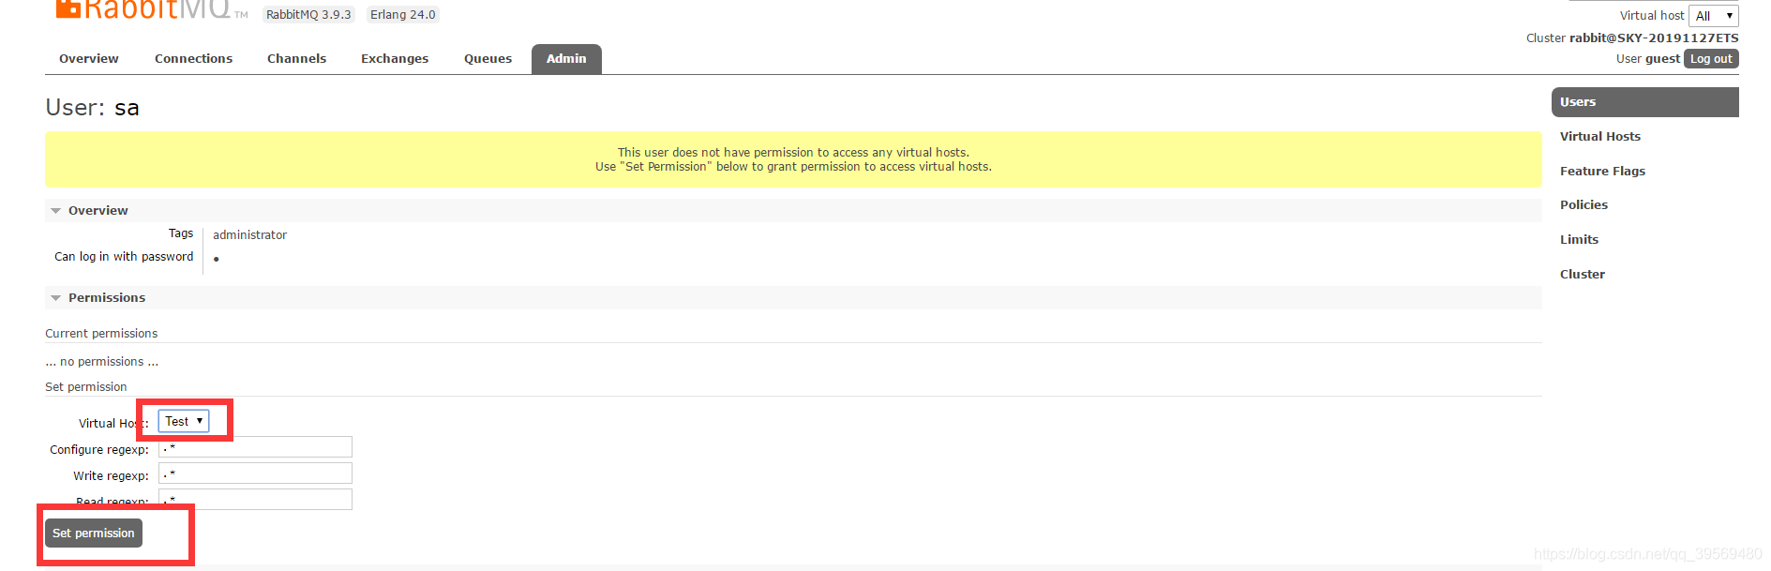
Task: Click the cluster name rabbit@SKY-20191127ETS
Action: (x=1654, y=38)
